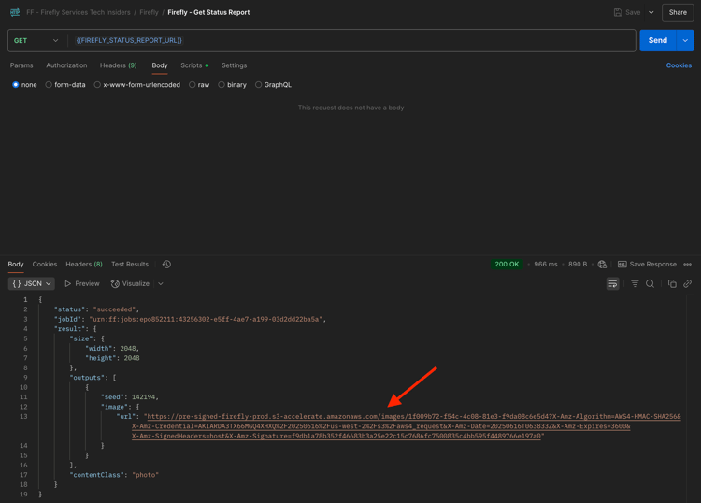The width and height of the screenshot is (701, 503).
Task: Click the link icon in response toolbar
Action: (x=688, y=283)
